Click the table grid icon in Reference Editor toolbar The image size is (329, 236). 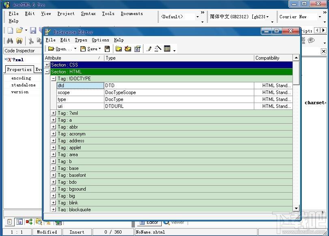[167, 48]
